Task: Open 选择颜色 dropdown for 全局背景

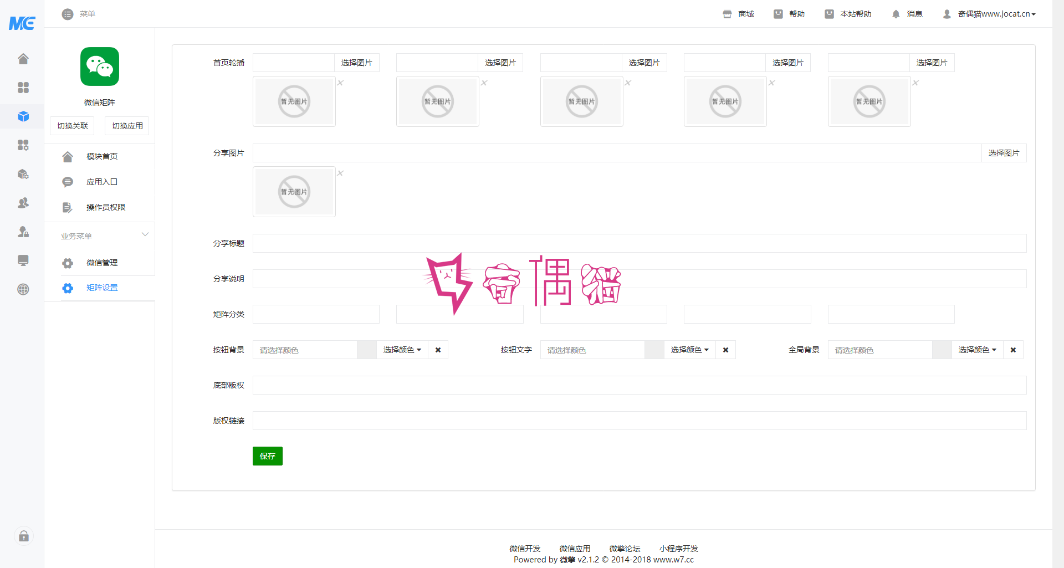Action: click(978, 350)
